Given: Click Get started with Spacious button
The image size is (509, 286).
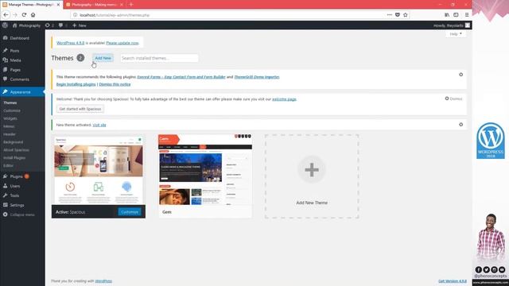Looking at the screenshot, I should [x=80, y=109].
